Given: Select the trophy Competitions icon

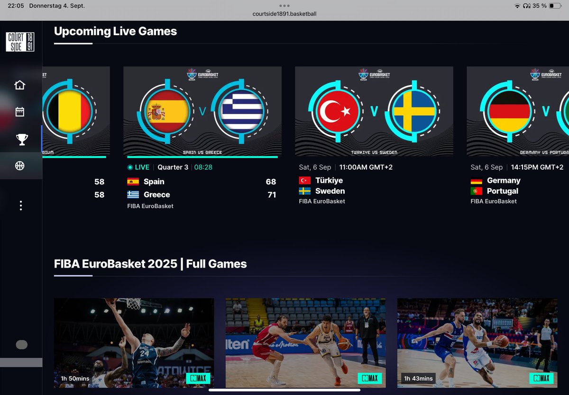Looking at the screenshot, I should pos(20,139).
